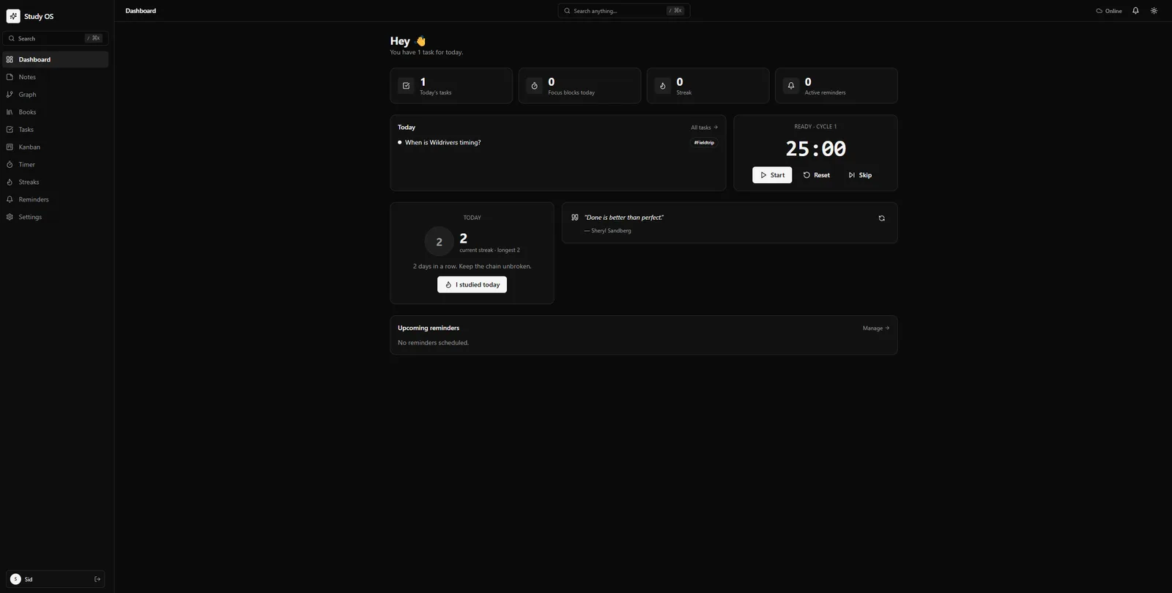The width and height of the screenshot is (1172, 593).
Task: Click 'I studied today' button
Action: tap(472, 284)
